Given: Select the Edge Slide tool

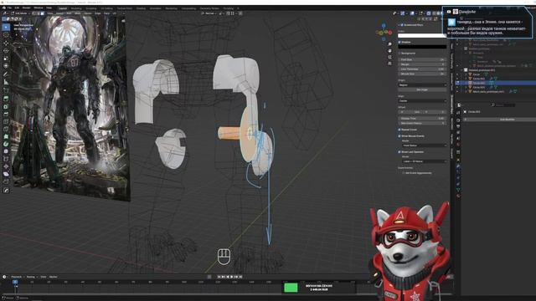Looking at the screenshot, I should pos(6,159).
